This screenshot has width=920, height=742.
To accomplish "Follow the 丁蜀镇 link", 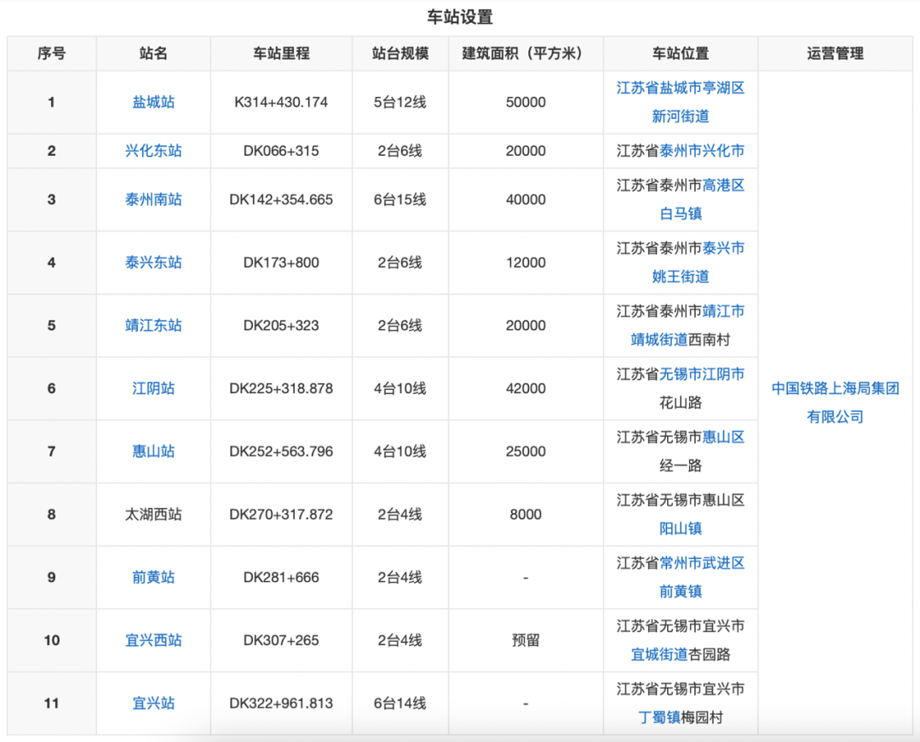I will point(658,717).
